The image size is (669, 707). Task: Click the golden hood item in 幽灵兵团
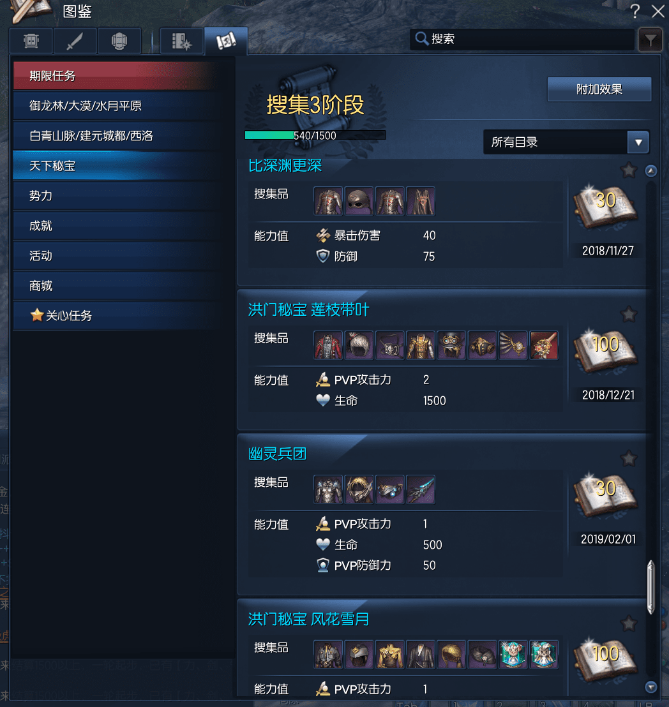(x=359, y=489)
